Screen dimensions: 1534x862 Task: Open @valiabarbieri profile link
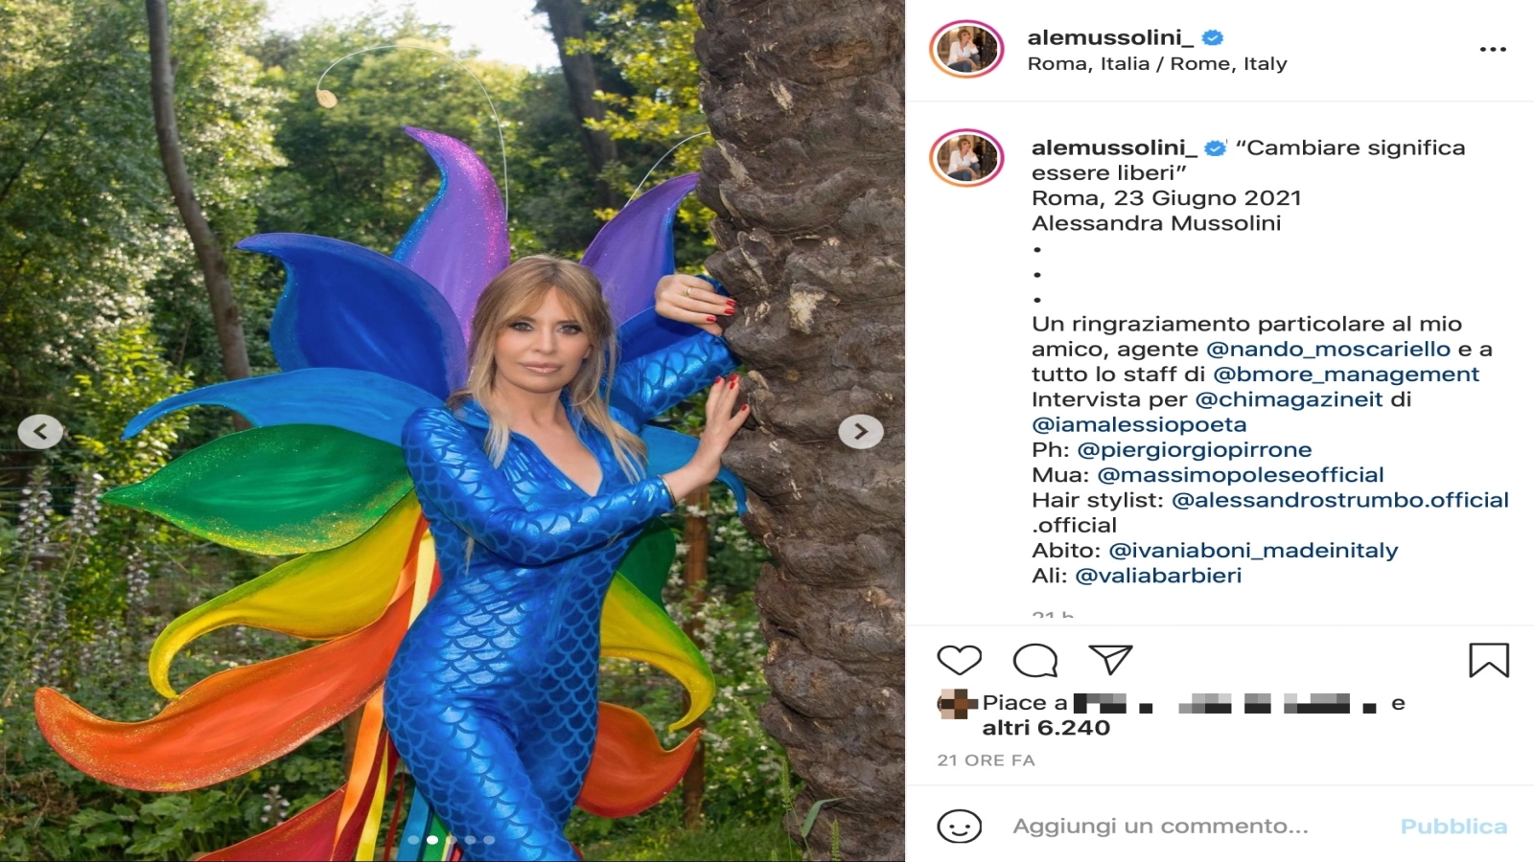pos(1158,576)
